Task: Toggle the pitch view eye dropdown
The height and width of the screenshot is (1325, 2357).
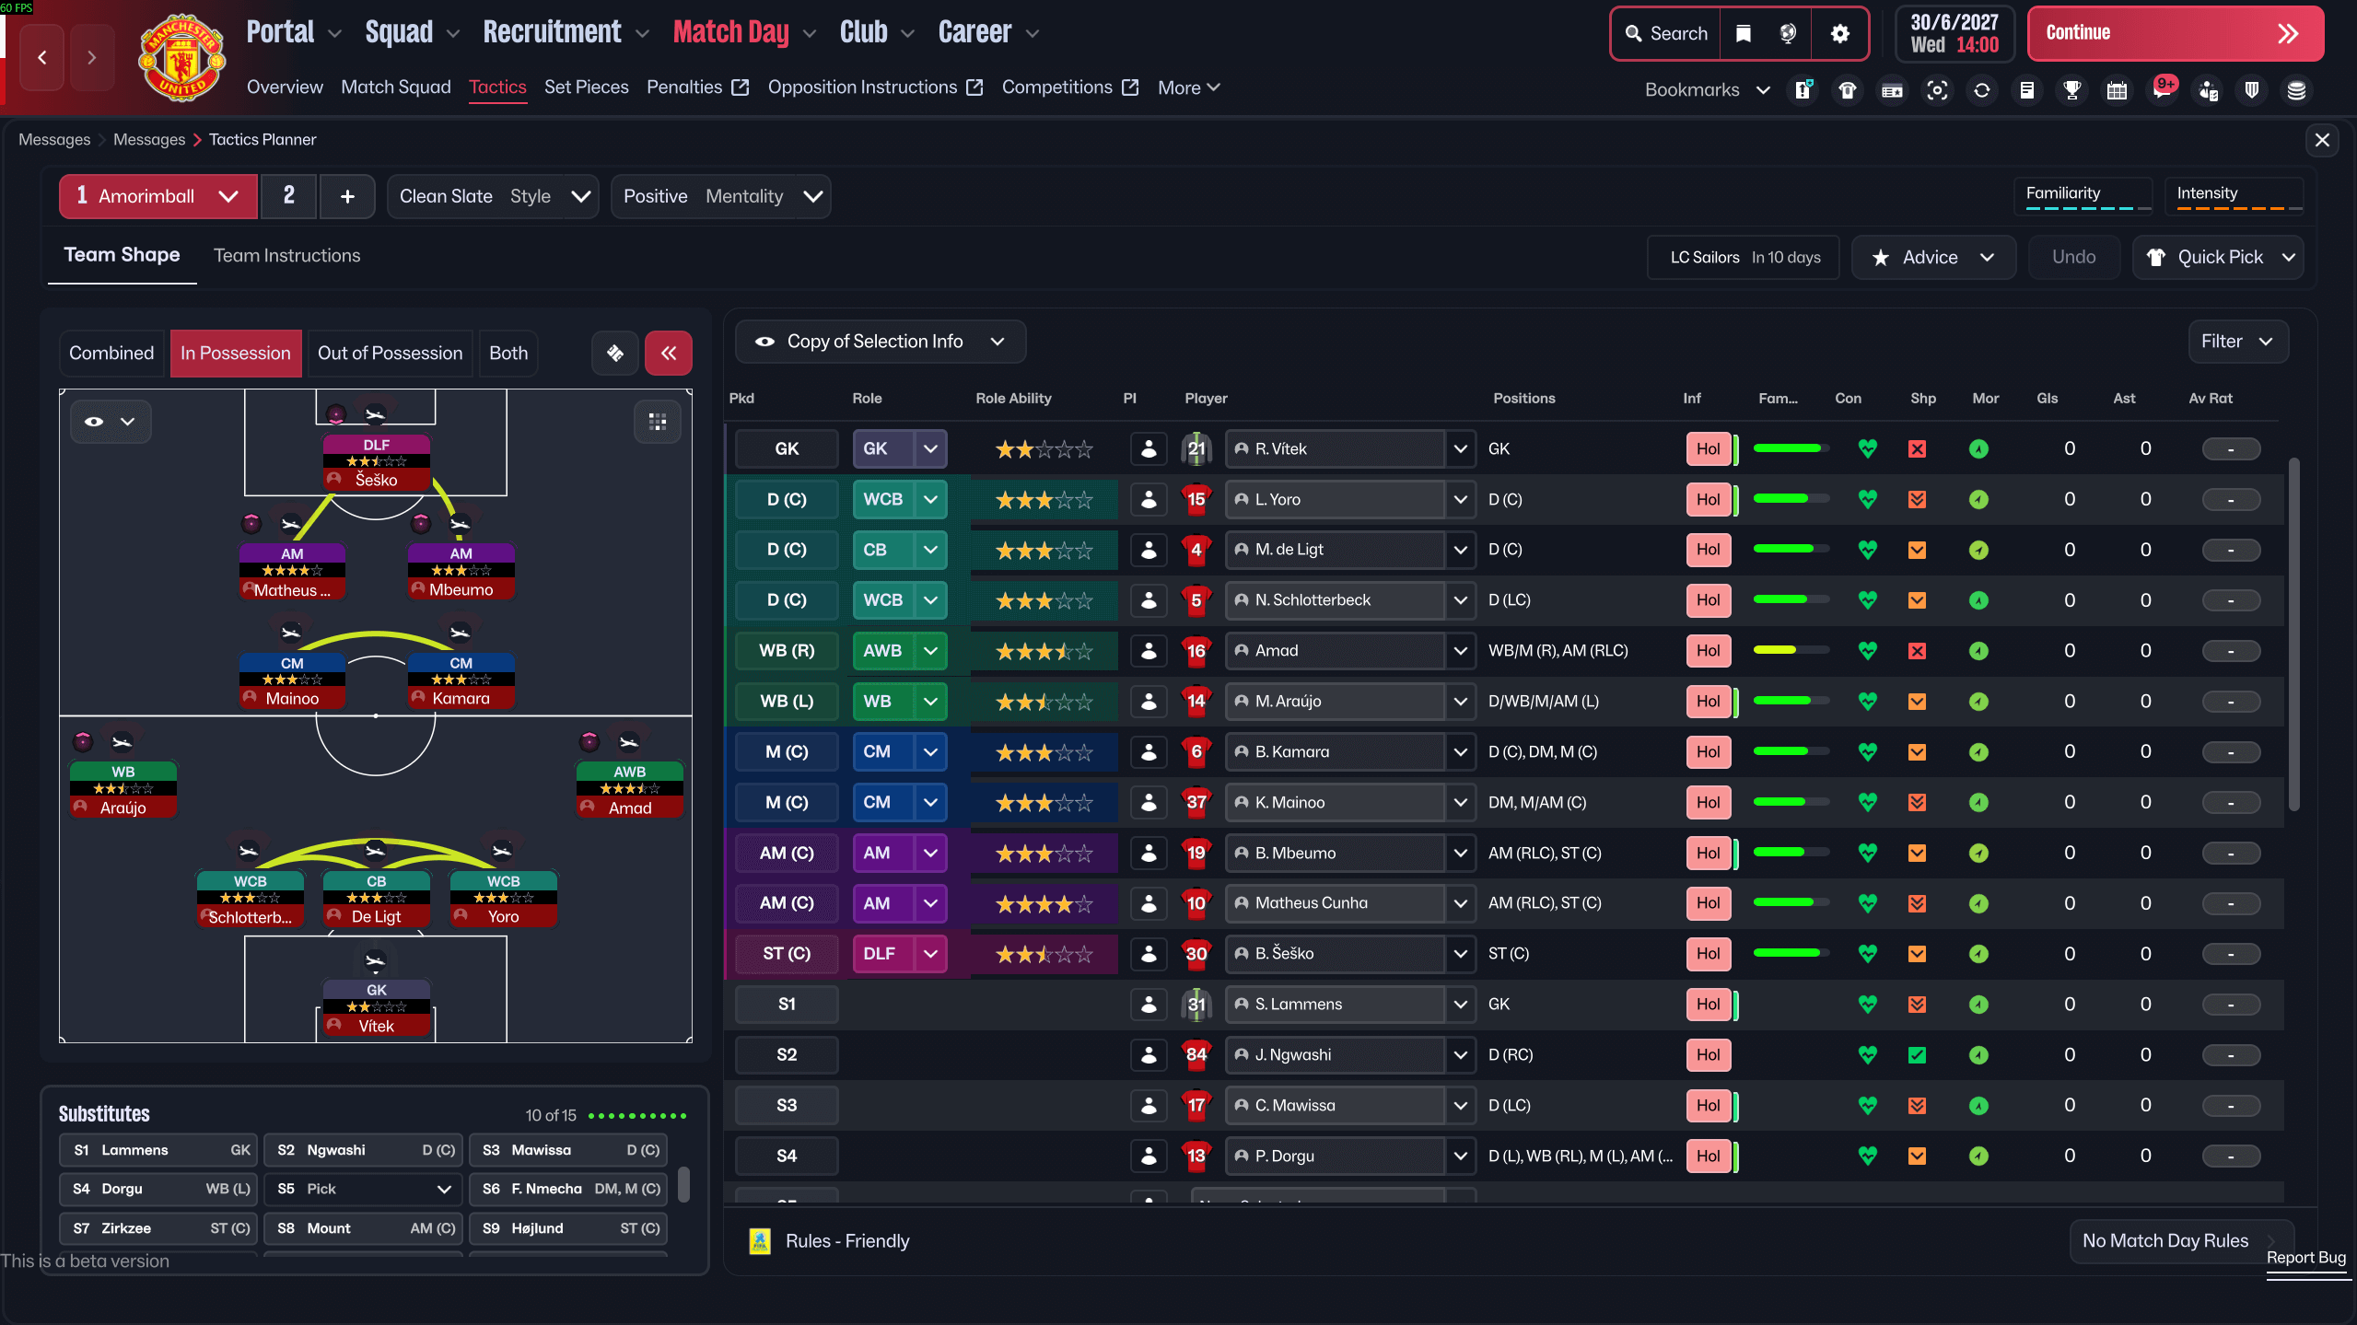Action: coord(110,422)
